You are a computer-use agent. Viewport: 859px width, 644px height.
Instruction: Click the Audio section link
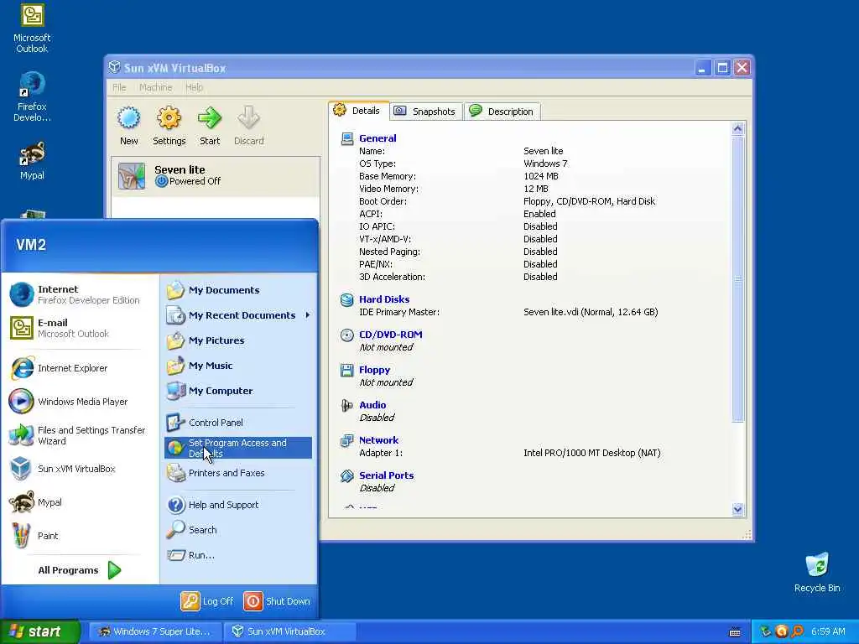372,405
